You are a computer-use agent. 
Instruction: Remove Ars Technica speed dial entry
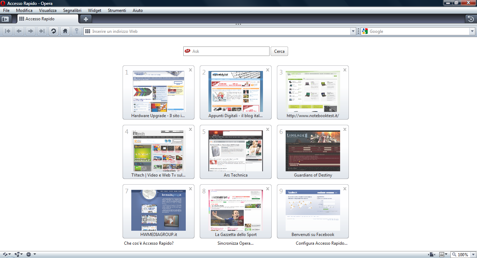pos(268,129)
